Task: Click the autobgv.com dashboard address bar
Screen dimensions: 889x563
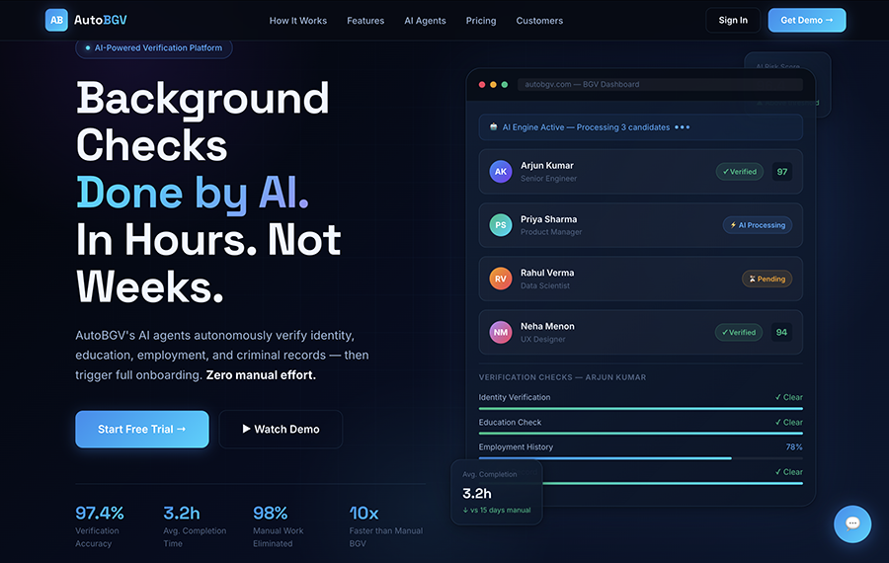Action: coord(660,85)
